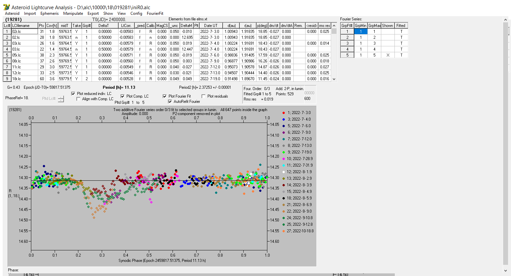Click row header 9 in lightcurve table
Screen dimensions: 511x276
pos(7,79)
